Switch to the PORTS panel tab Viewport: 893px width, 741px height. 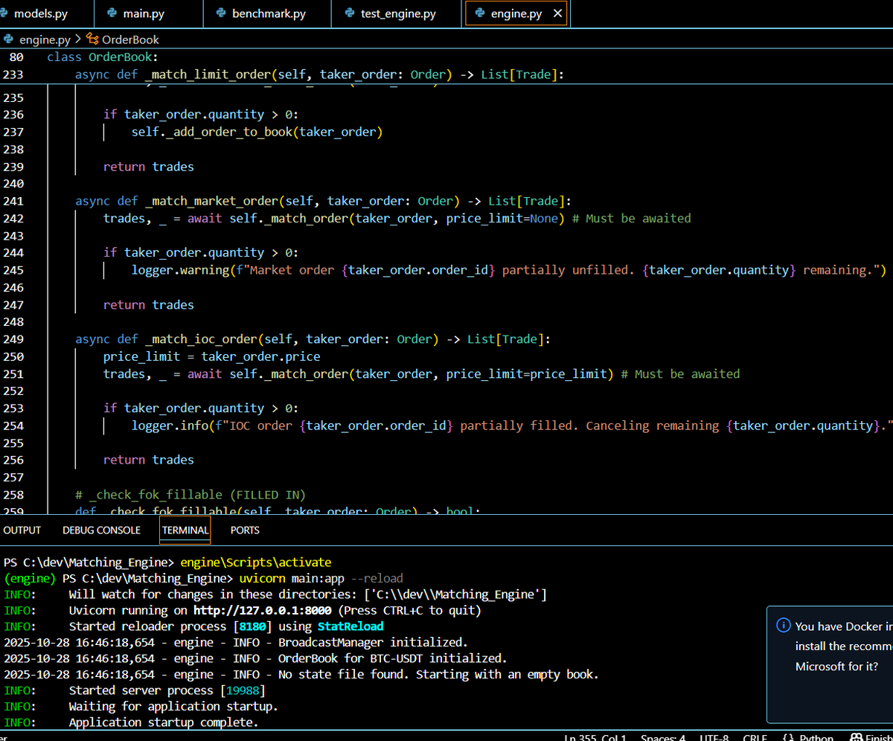coord(245,530)
